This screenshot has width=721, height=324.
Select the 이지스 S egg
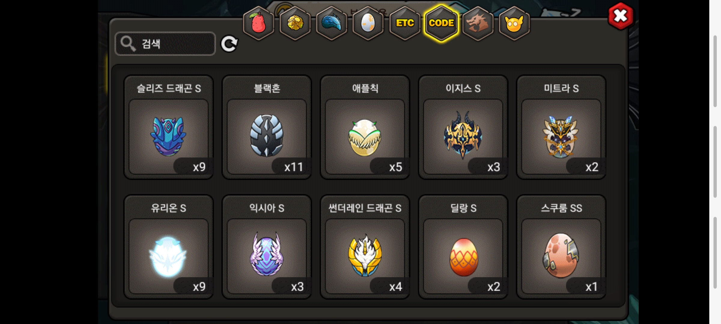pos(463,127)
